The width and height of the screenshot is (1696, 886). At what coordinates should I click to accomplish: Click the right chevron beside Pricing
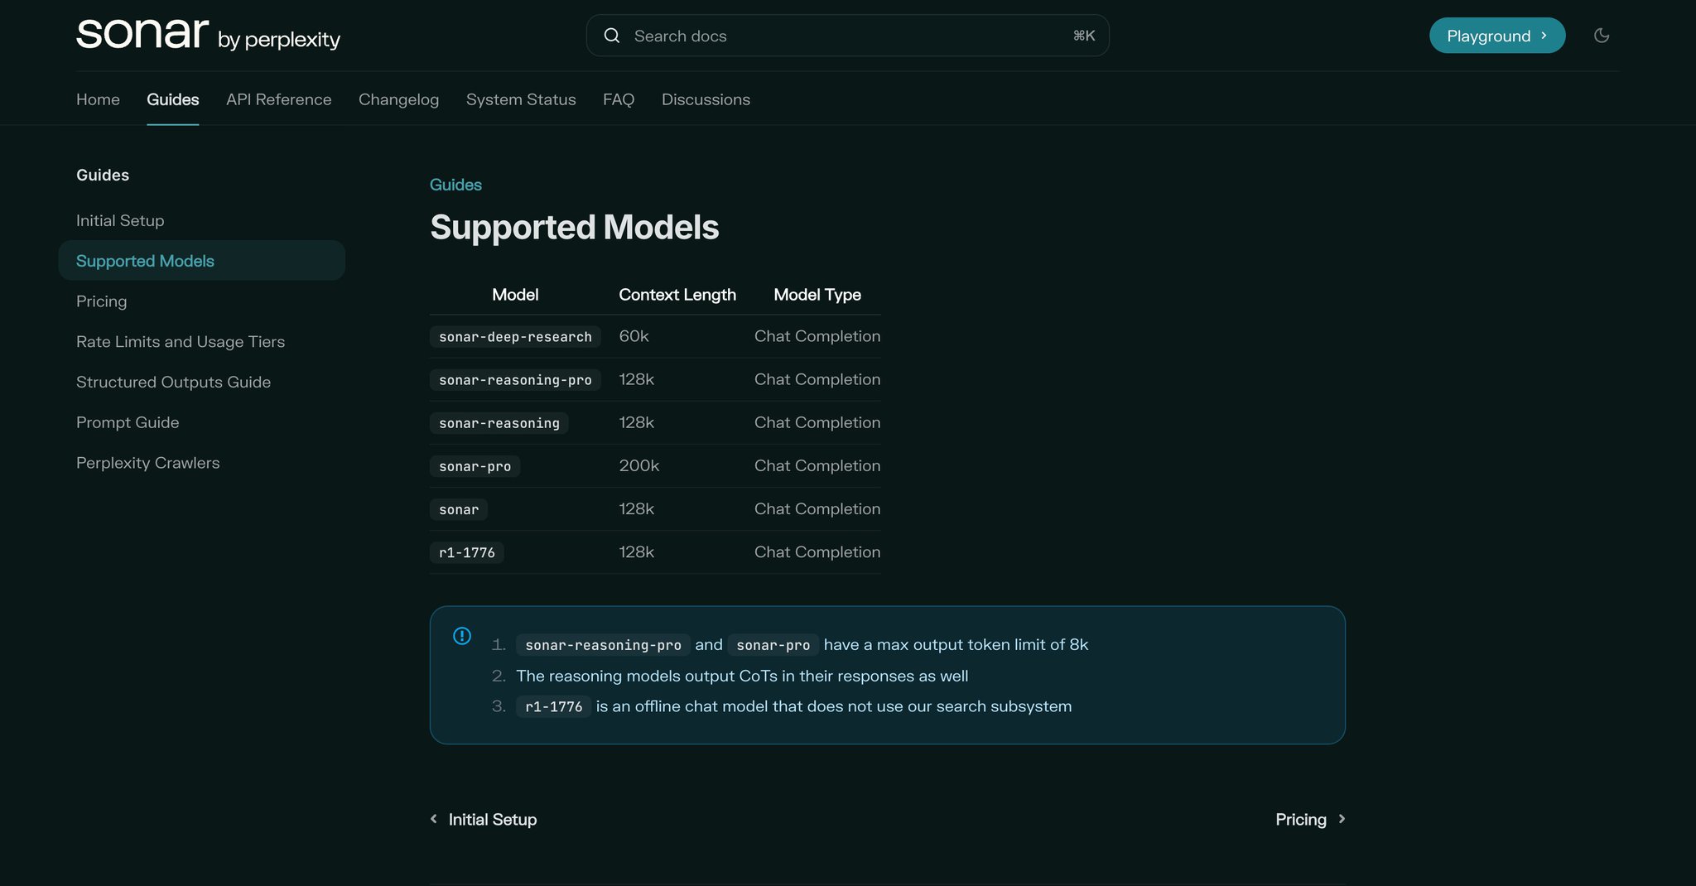(x=1342, y=819)
